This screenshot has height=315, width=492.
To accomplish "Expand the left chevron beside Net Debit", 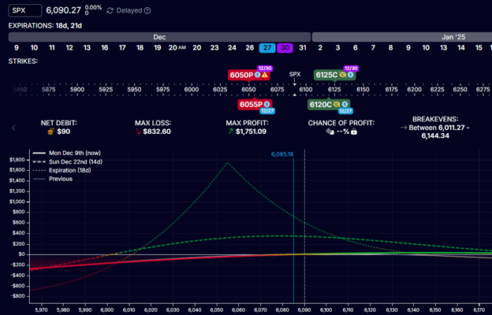I will coord(13,127).
